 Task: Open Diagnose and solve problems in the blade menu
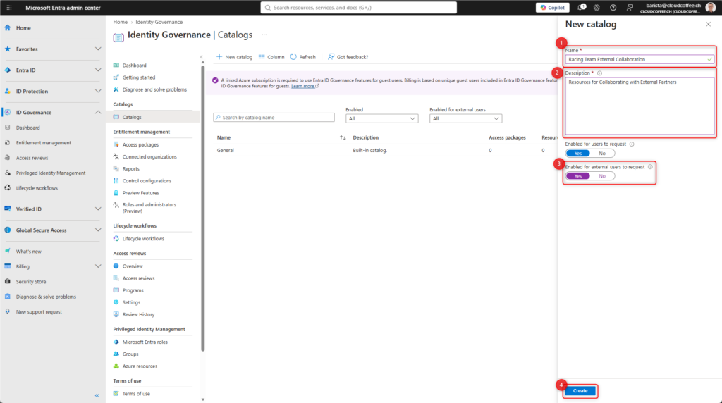pos(154,89)
